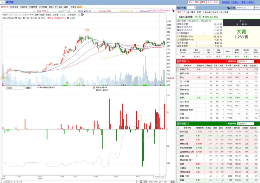This screenshot has width=260, height=183.
Task: Open the 主力地圖 tab
Action: (x=43, y=7)
